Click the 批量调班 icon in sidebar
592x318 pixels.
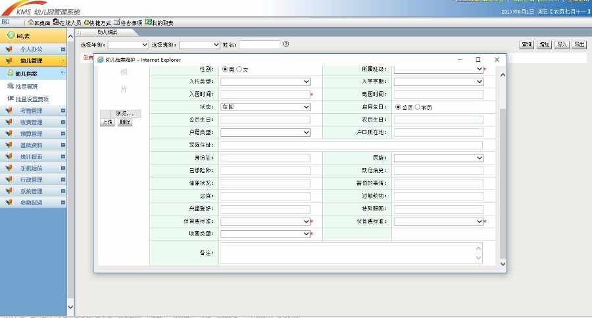point(11,86)
